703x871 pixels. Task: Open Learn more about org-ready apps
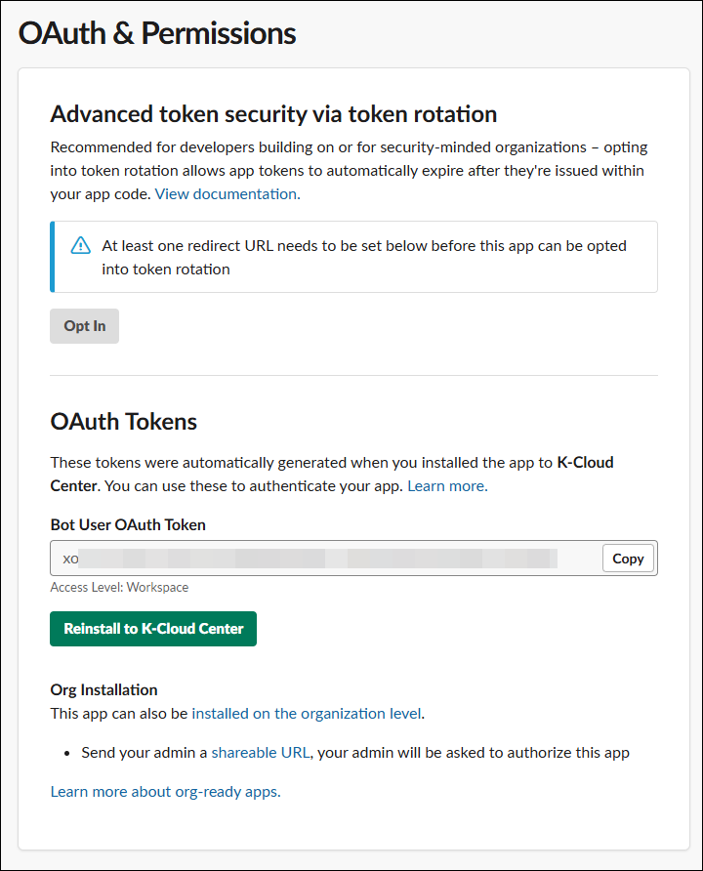[x=165, y=791]
